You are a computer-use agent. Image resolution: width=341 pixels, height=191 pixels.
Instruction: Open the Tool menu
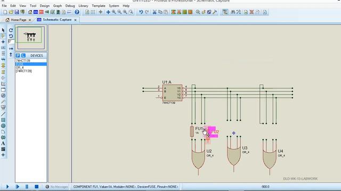(33, 6)
